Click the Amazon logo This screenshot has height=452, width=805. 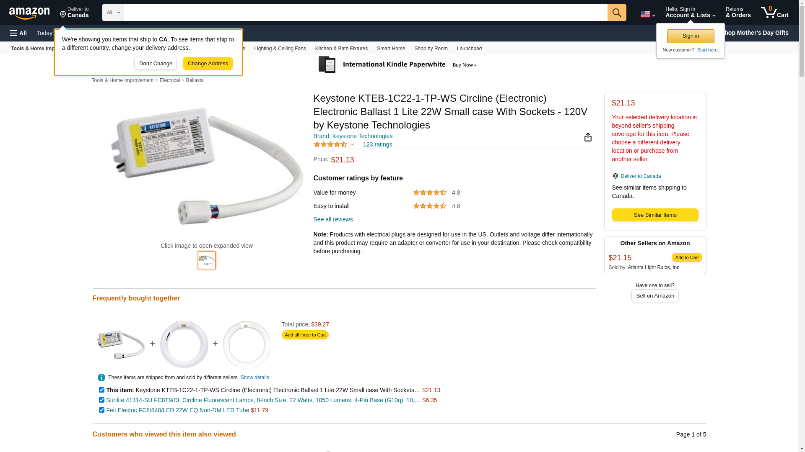click(29, 13)
